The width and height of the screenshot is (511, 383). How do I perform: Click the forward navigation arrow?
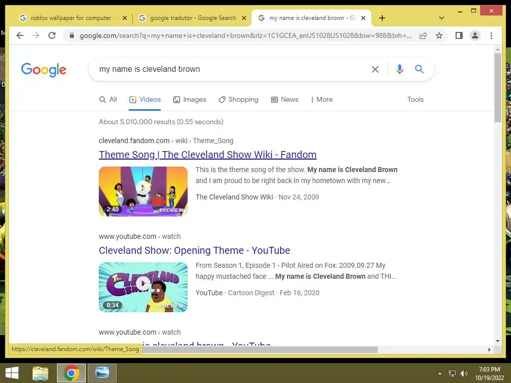pyautogui.click(x=36, y=35)
